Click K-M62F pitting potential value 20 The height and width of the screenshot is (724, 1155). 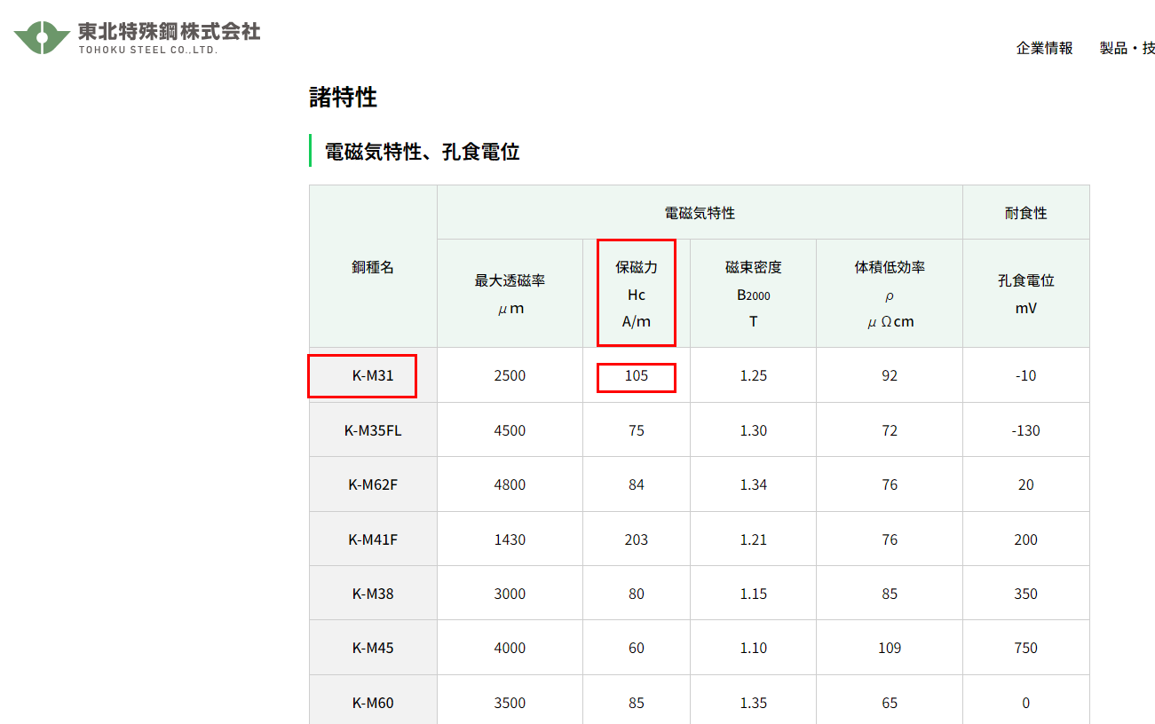[1025, 484]
